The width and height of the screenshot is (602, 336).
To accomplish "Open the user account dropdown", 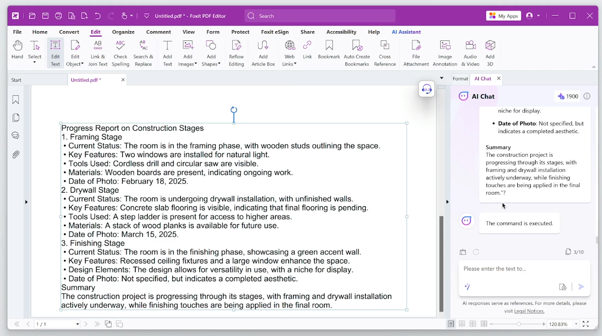I will click(538, 16).
